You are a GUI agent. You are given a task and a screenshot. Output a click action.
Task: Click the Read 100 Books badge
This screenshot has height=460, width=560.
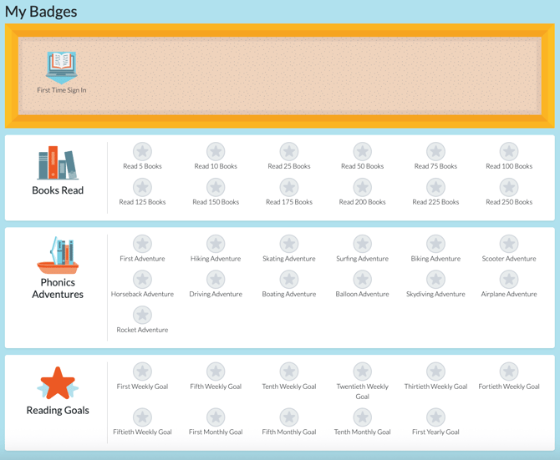pyautogui.click(x=509, y=152)
